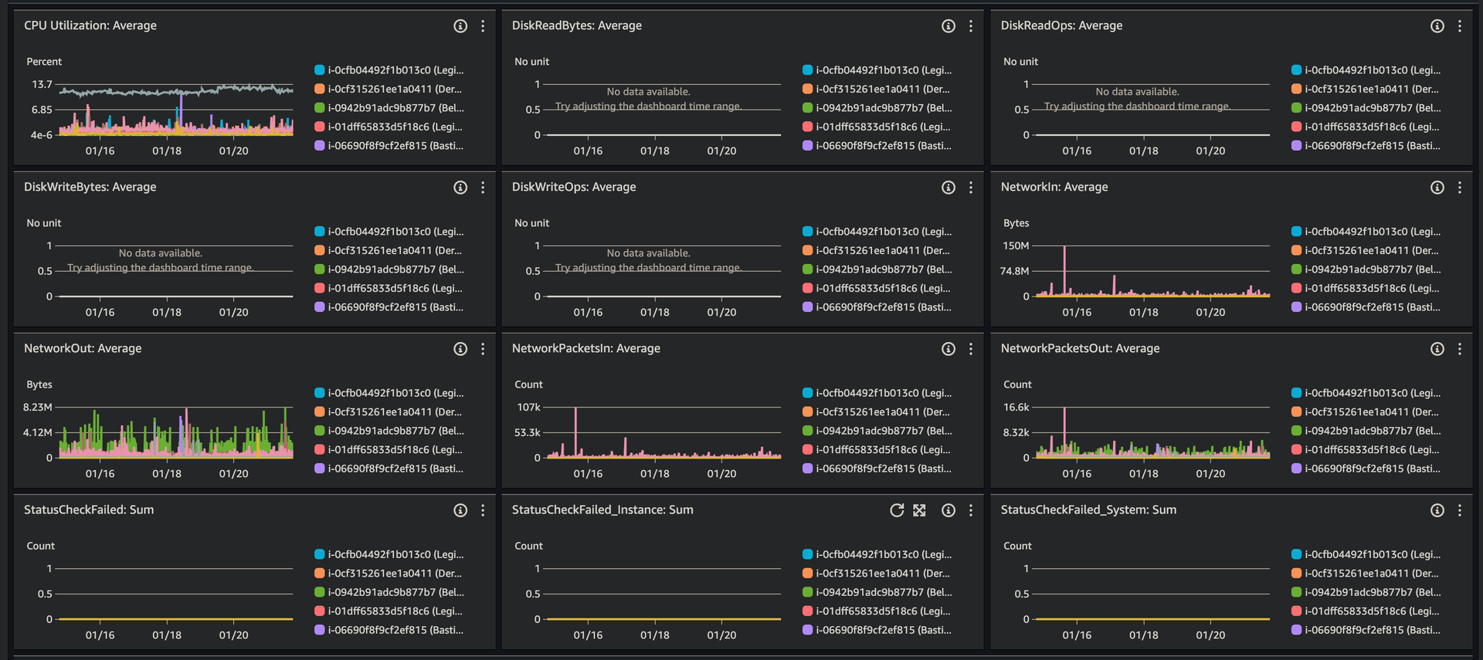Click info icon on DiskWriteBytes widget
This screenshot has width=1483, height=660.
click(x=460, y=188)
